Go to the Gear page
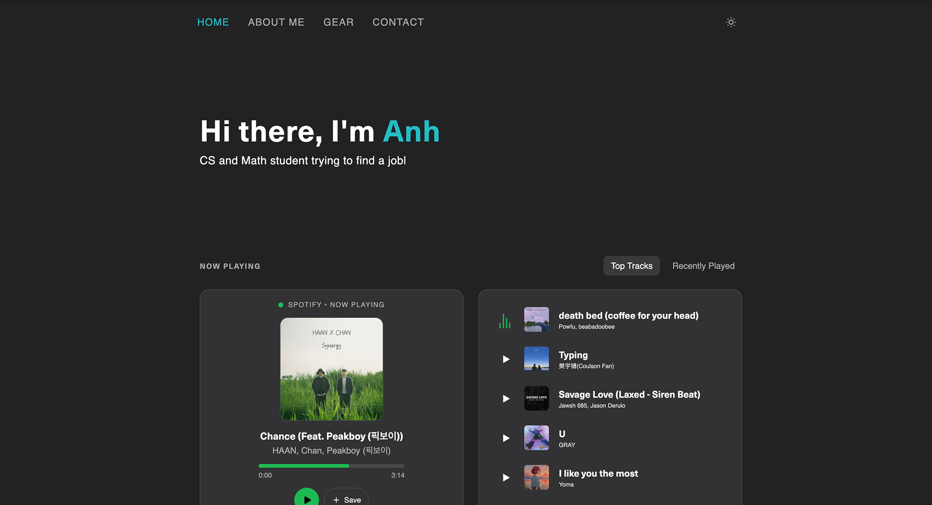 pyautogui.click(x=338, y=22)
